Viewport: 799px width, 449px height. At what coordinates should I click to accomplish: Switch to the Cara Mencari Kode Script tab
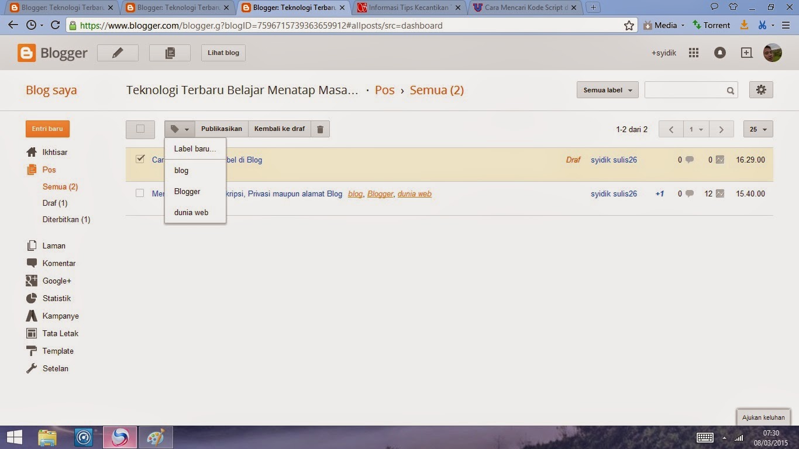coord(526,8)
